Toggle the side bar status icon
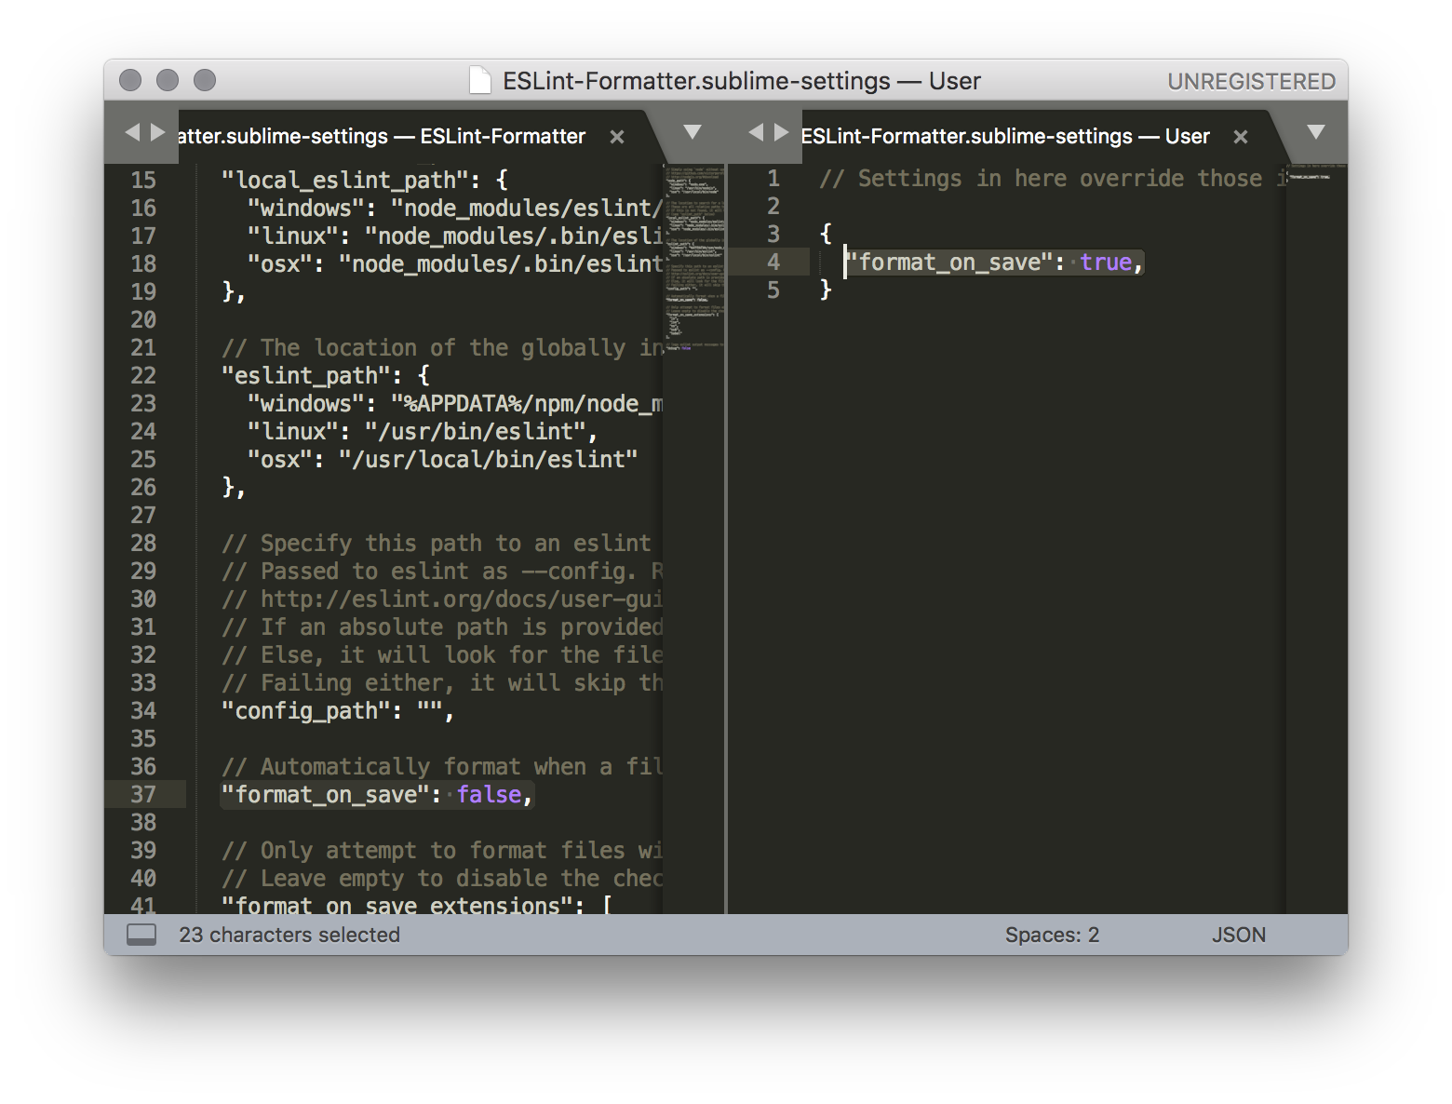Viewport: 1452px width, 1104px height. 141,935
